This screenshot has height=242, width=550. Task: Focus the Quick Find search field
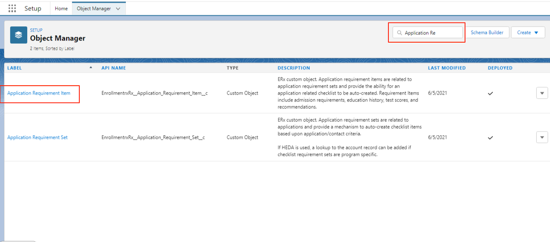(431, 33)
